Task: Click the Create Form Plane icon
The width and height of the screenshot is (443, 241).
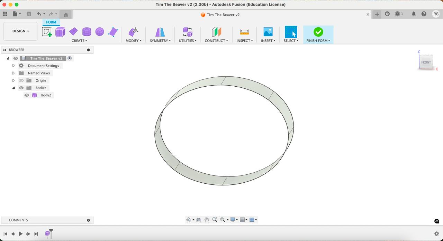Action: point(73,32)
